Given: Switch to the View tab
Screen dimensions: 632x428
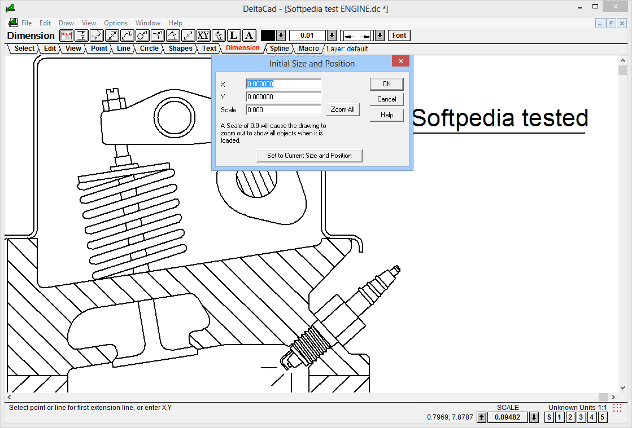Looking at the screenshot, I should point(73,48).
